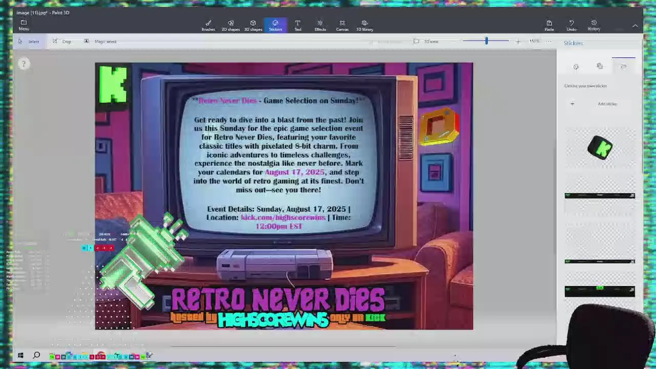Open the see more options ellipsis

(549, 42)
